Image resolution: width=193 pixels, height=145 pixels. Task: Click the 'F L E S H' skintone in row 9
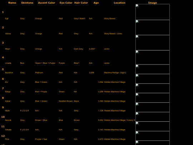click(25, 111)
